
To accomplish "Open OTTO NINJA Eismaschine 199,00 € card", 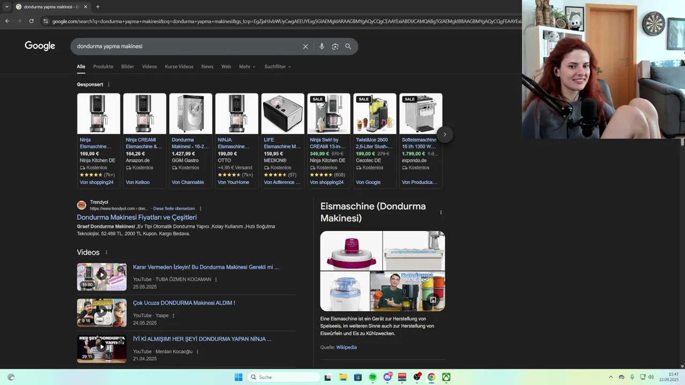I will point(237,141).
